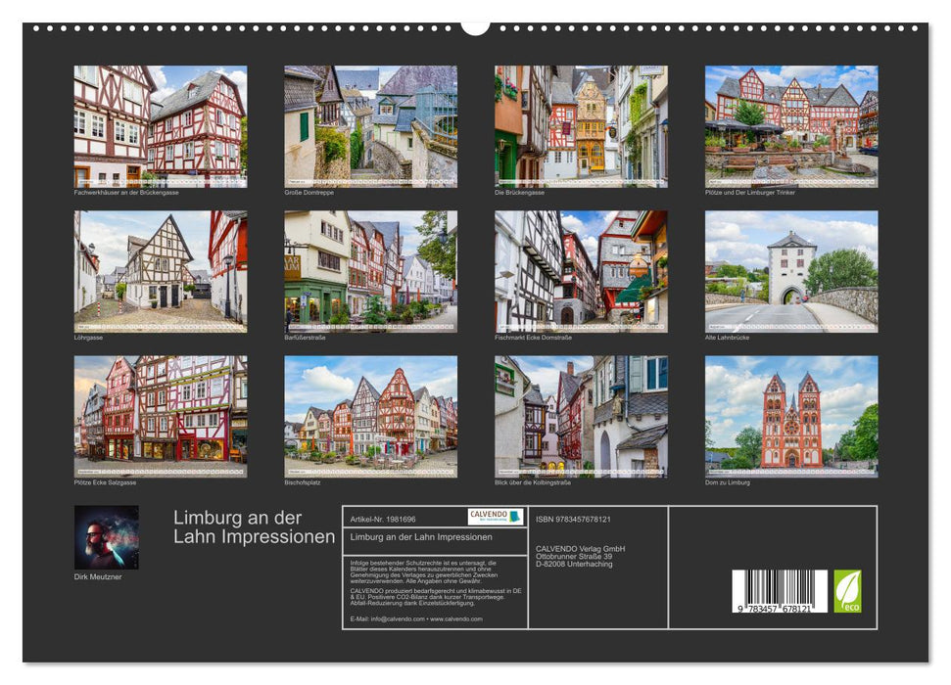The height and width of the screenshot is (685, 951).
Task: Open the Große Domtreppe thumbnail
Action: 370,126
